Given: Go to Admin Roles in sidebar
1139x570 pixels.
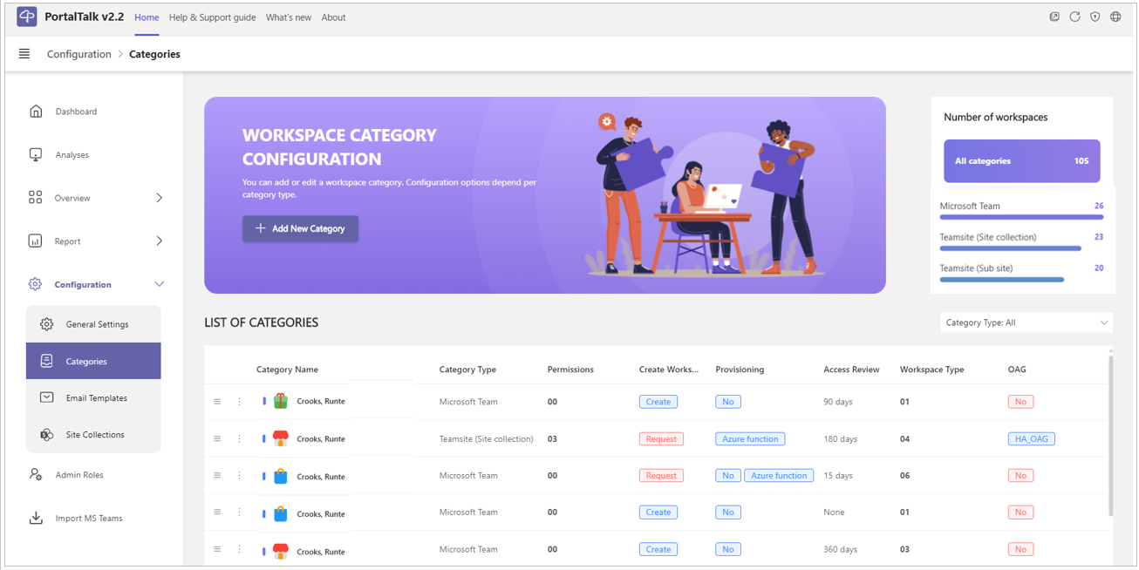Looking at the screenshot, I should click(79, 475).
